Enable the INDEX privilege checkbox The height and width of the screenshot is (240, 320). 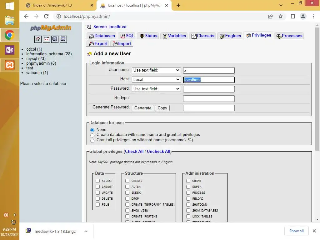coord(127,192)
